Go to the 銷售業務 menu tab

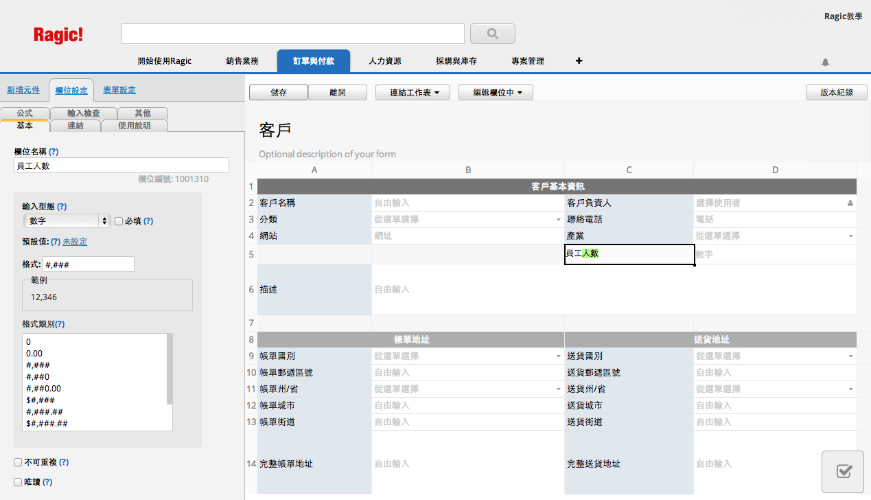(x=242, y=61)
